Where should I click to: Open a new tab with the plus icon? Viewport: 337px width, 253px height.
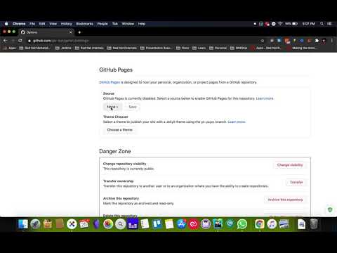(79, 32)
